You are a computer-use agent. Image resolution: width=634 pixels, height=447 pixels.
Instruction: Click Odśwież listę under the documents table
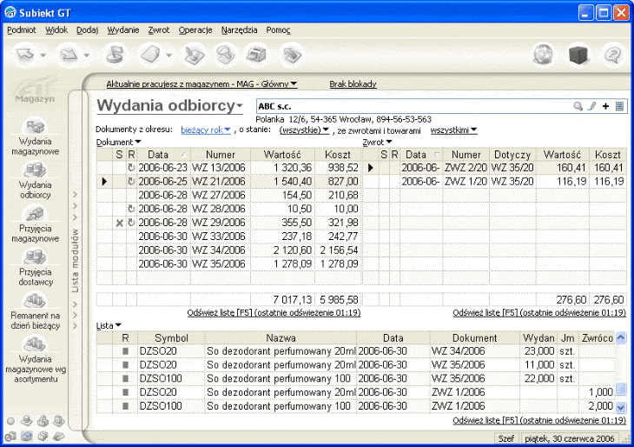[274, 312]
